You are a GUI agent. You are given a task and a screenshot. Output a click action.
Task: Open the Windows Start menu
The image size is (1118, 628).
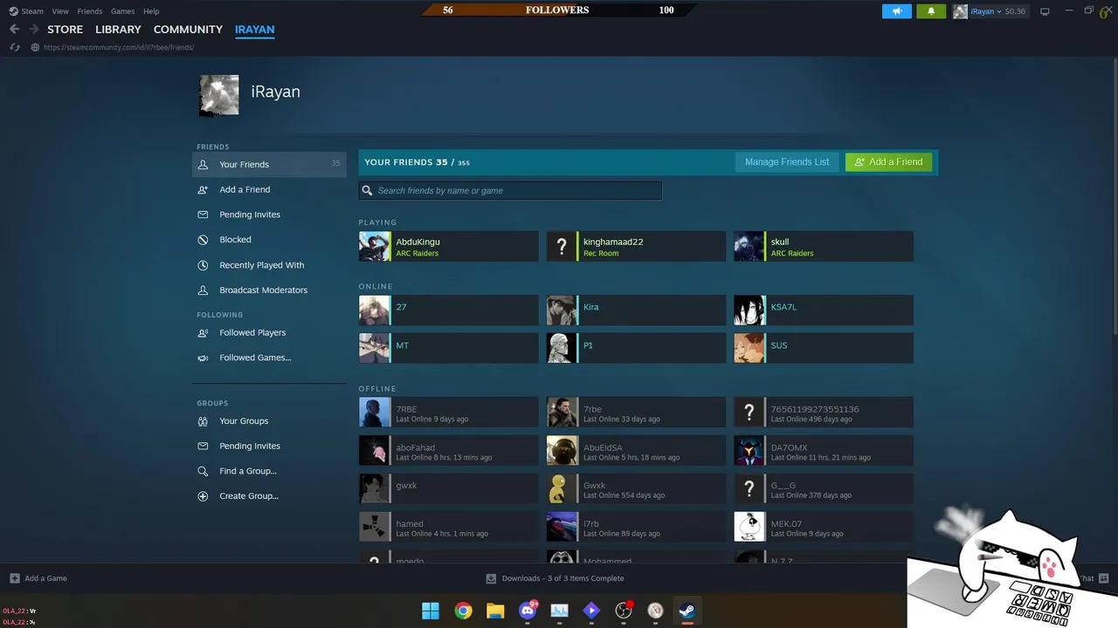(x=431, y=611)
